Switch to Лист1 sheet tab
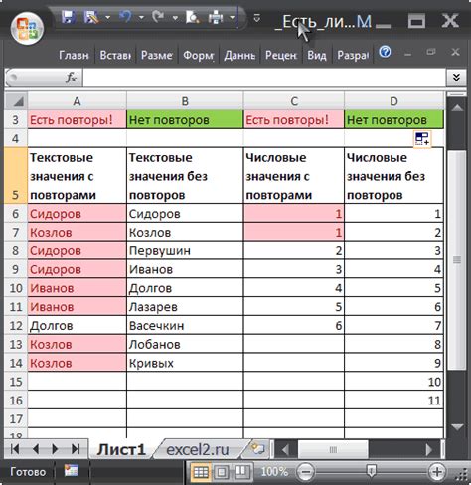This screenshot has width=471, height=485. (121, 450)
